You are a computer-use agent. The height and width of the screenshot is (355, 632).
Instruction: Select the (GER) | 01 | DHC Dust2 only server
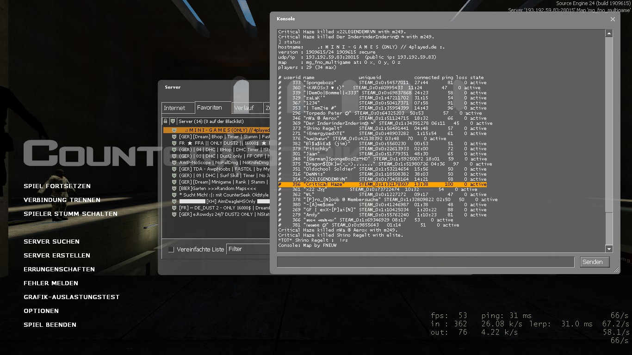[217, 156]
